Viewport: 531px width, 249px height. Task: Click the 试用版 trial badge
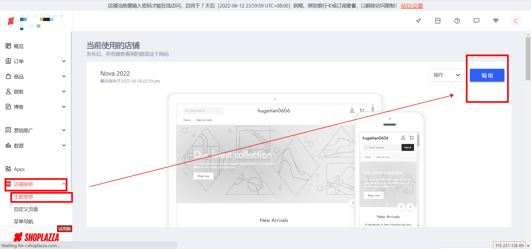pos(64,229)
